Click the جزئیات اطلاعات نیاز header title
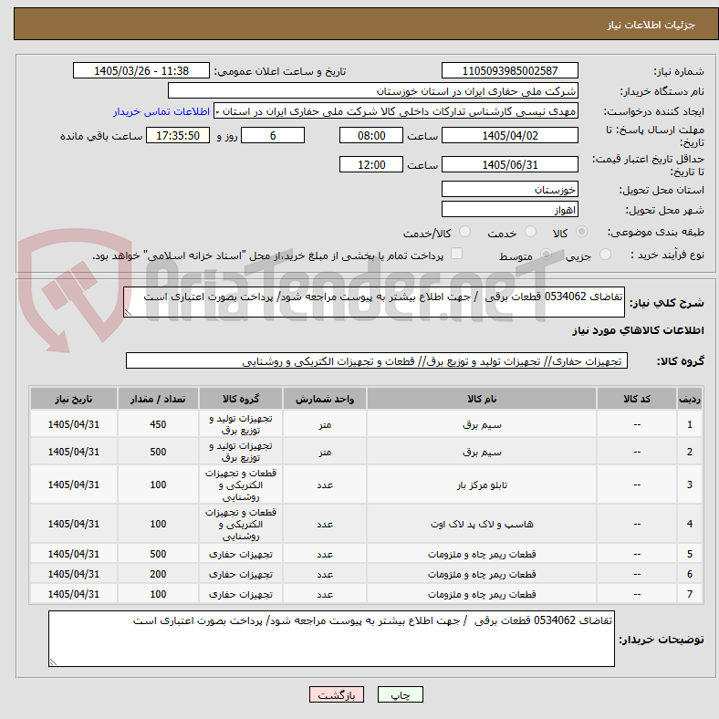The image size is (719, 719). coord(651,25)
